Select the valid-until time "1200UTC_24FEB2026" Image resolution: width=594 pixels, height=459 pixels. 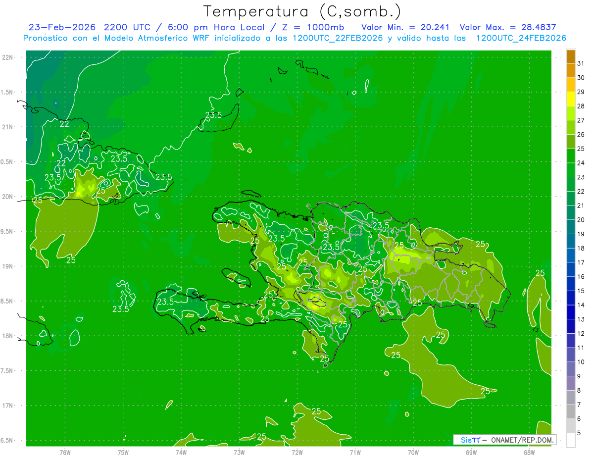(x=521, y=38)
